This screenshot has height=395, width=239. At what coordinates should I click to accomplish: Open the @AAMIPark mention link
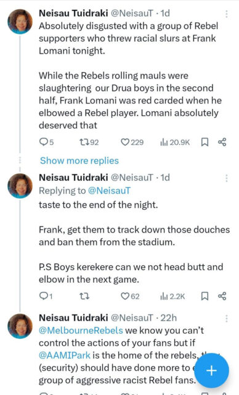pyautogui.click(x=65, y=355)
